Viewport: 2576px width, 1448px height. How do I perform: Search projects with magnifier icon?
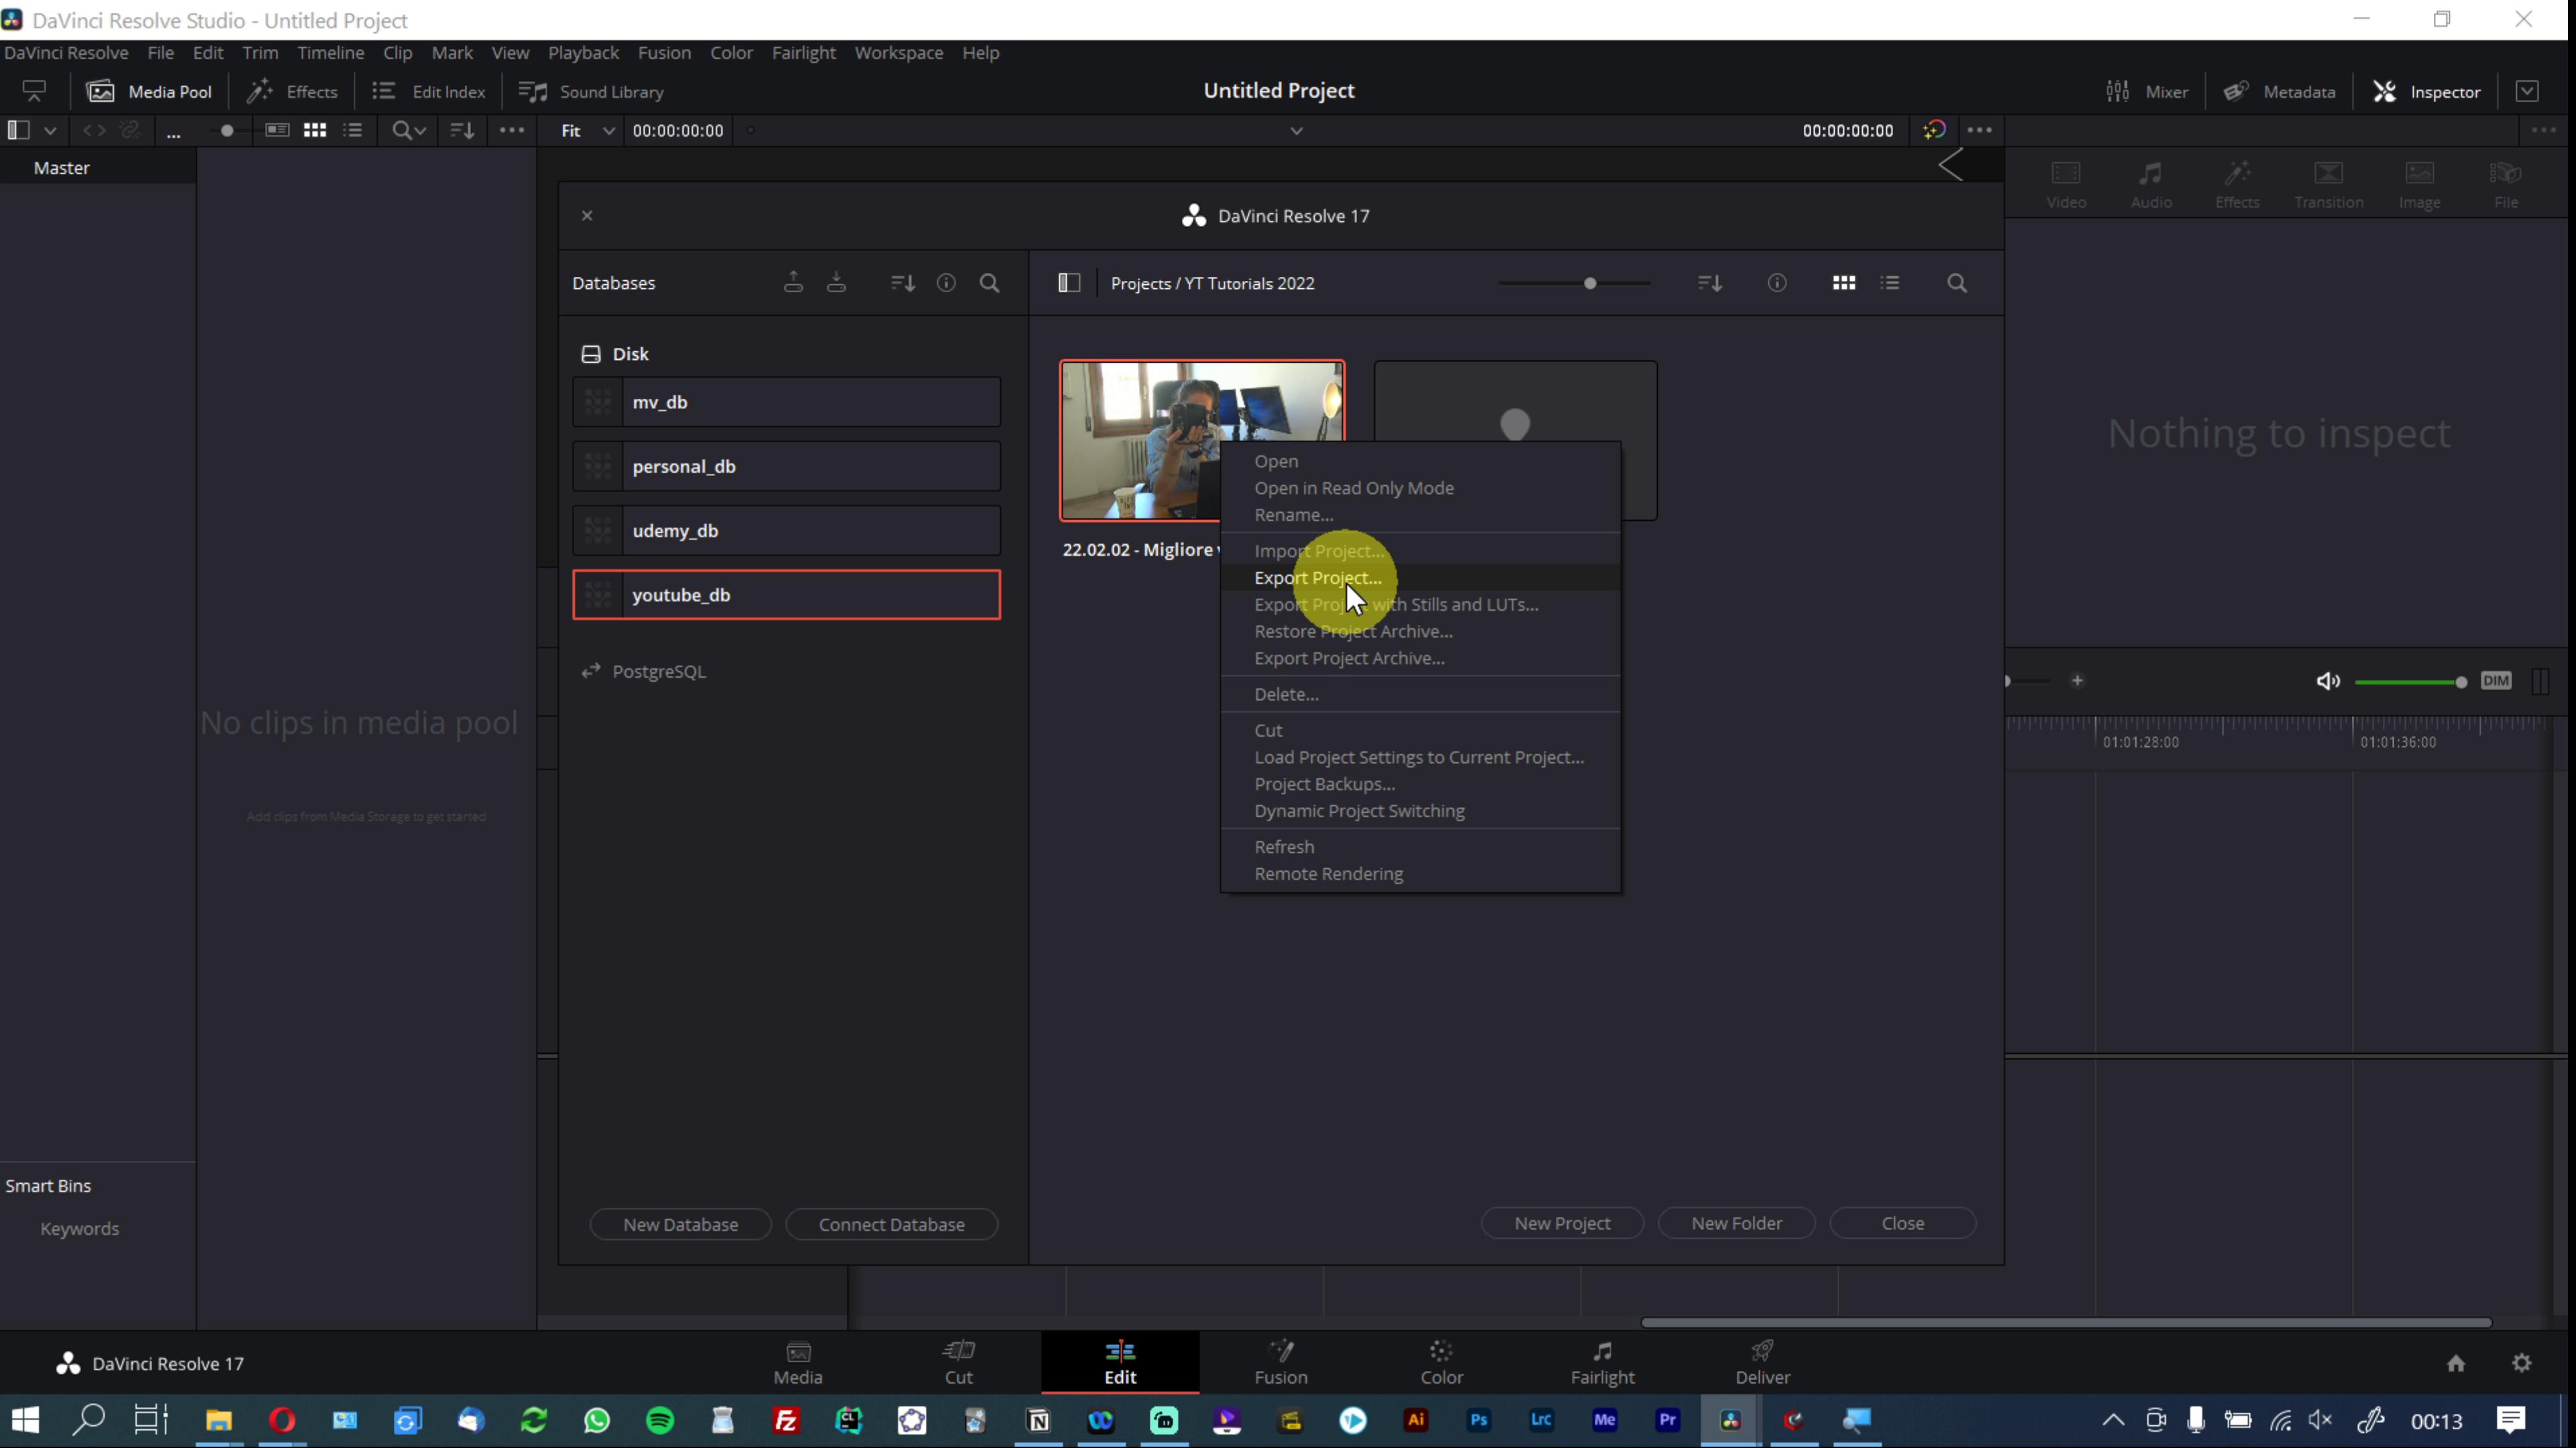1957,283
